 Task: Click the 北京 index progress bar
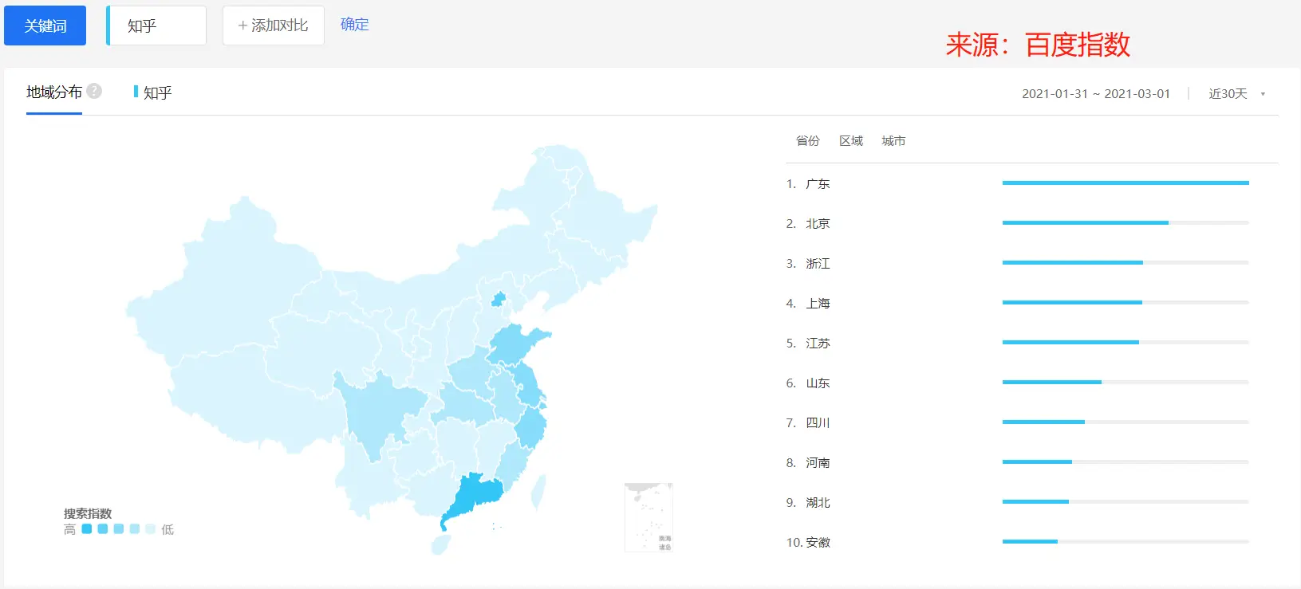click(1126, 223)
